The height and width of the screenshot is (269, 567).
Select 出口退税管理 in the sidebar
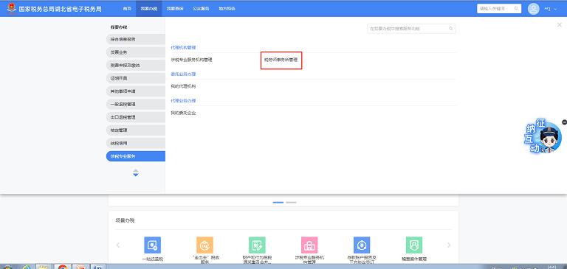click(x=136, y=117)
